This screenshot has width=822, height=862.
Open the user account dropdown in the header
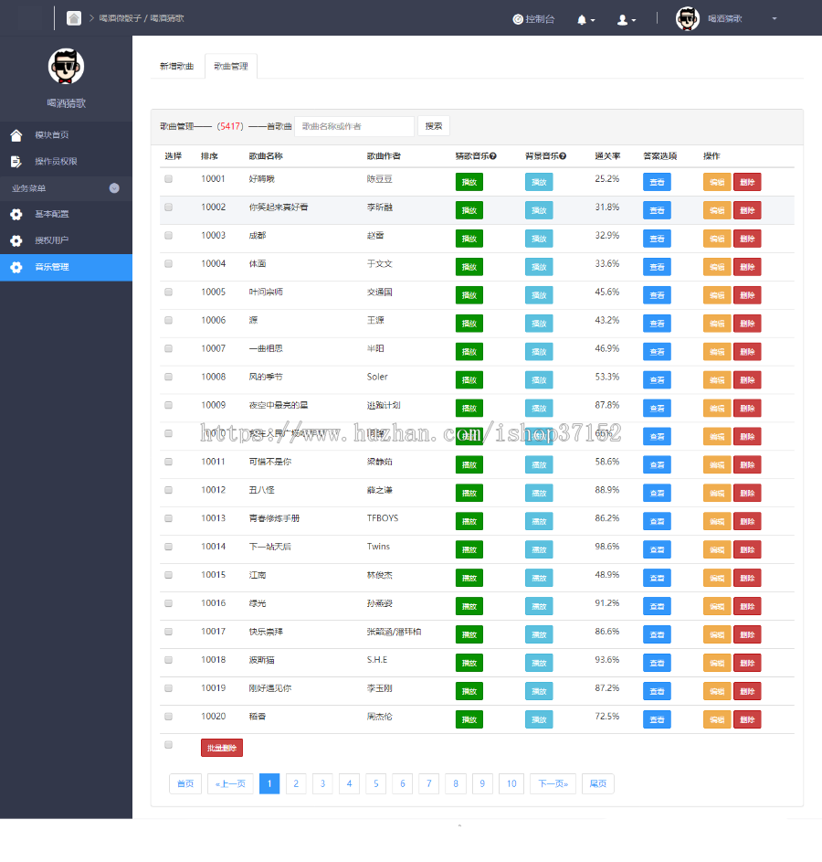coord(626,19)
